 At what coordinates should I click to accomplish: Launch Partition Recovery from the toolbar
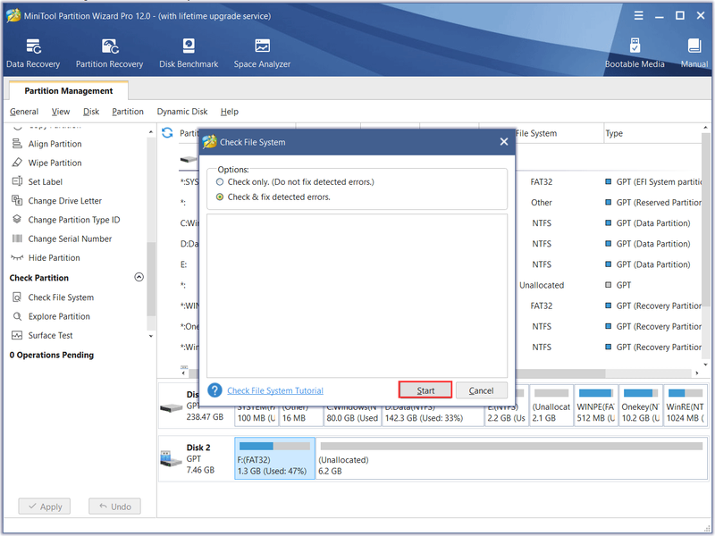pos(109,54)
